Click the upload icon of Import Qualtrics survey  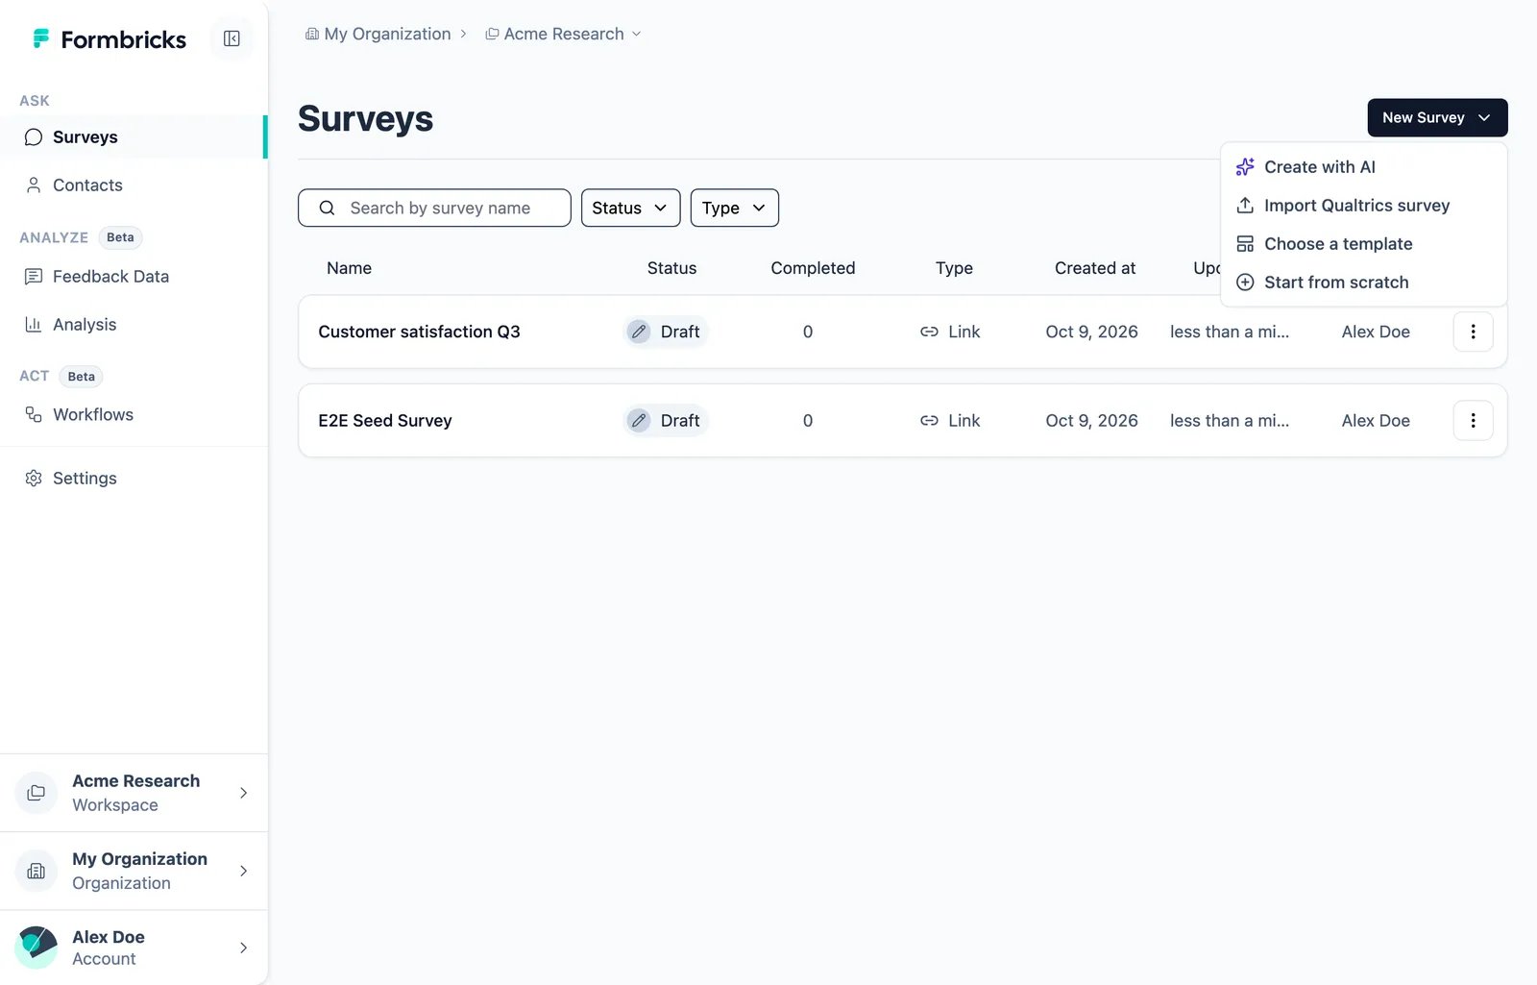pyautogui.click(x=1245, y=206)
